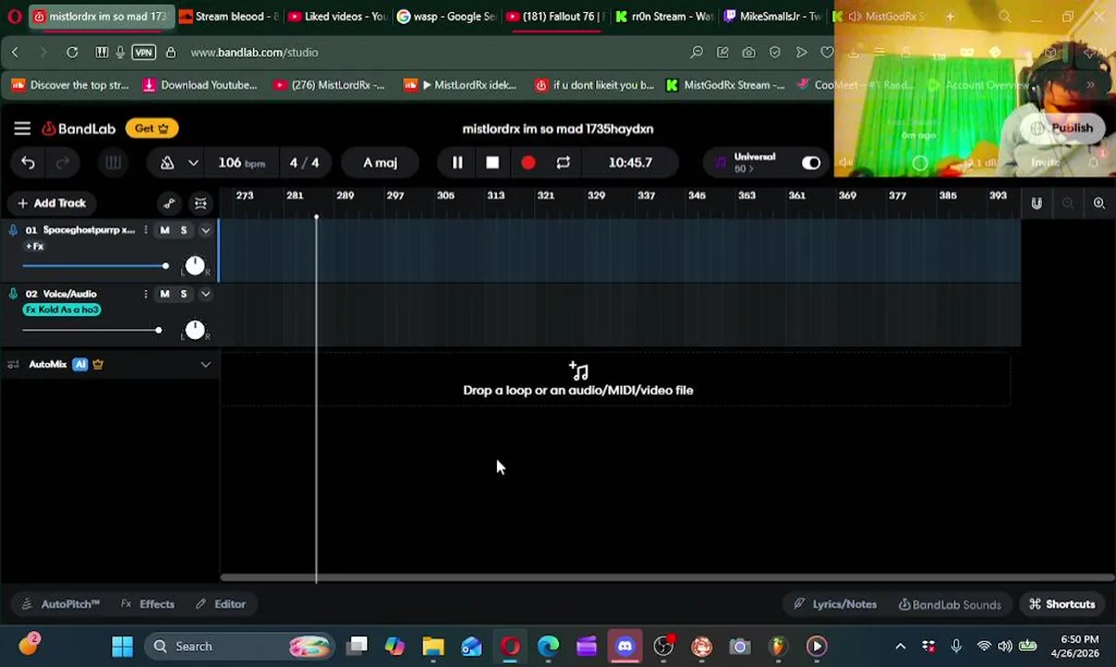Undo the last studio action
This screenshot has width=1116, height=667.
pyautogui.click(x=28, y=163)
